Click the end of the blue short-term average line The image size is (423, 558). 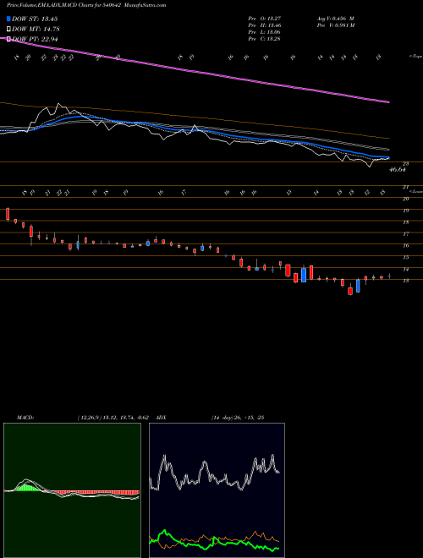pos(388,157)
